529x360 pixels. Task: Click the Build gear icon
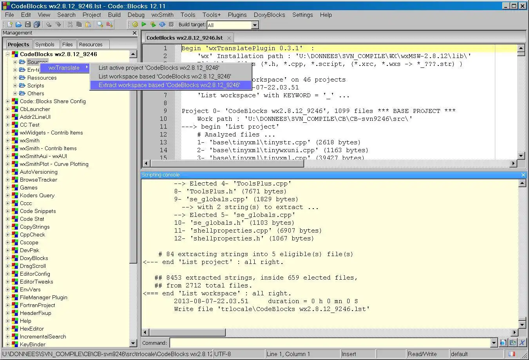pyautogui.click(x=135, y=24)
